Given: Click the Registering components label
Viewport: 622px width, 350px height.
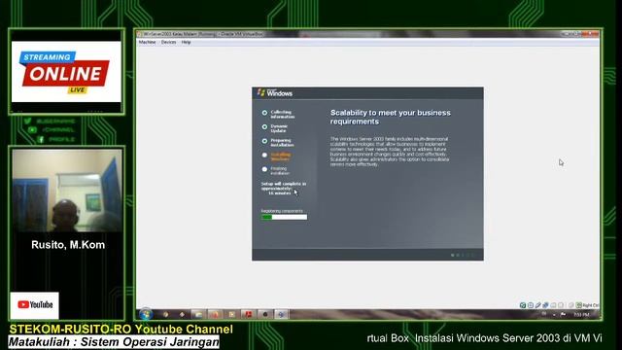Looking at the screenshot, I should [x=282, y=211].
